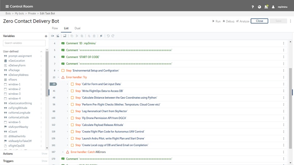Click the globe language icon
The height and width of the screenshot is (165, 294).
(x=259, y=7)
